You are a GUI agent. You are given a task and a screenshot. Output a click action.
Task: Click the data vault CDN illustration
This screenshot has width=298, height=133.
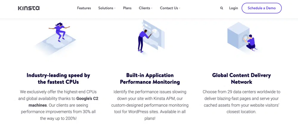tap(241, 37)
